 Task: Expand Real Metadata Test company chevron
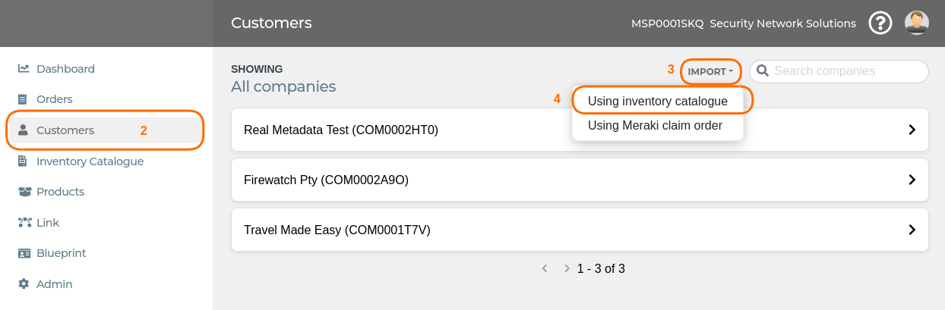point(912,130)
